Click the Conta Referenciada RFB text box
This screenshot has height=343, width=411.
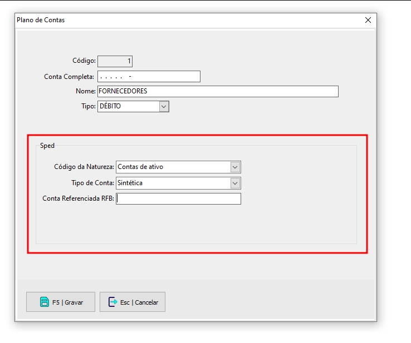[x=178, y=199]
